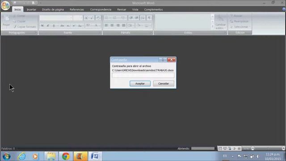Click the increase indent icon
The width and height of the screenshot is (286, 161).
coord(137,18)
